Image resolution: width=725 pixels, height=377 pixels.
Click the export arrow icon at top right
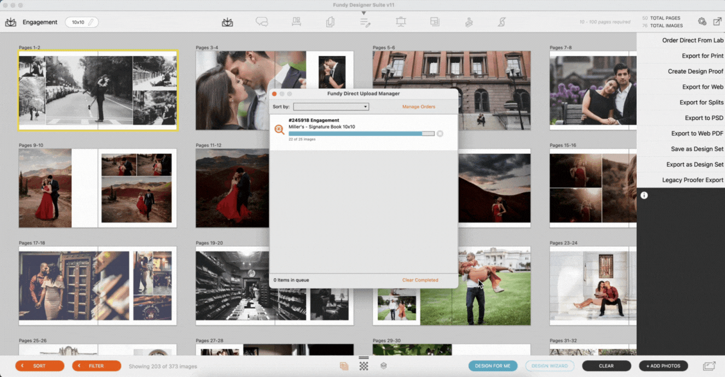[717, 22]
